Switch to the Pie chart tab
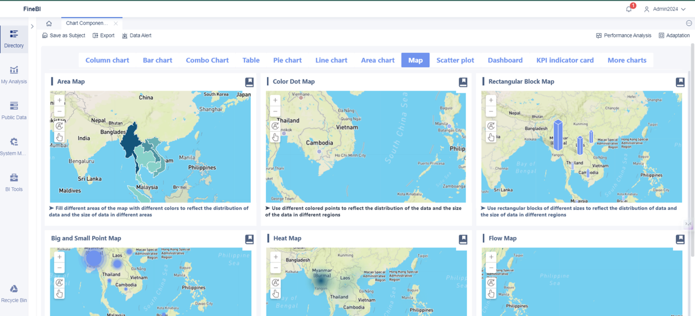695x316 pixels. pyautogui.click(x=287, y=60)
